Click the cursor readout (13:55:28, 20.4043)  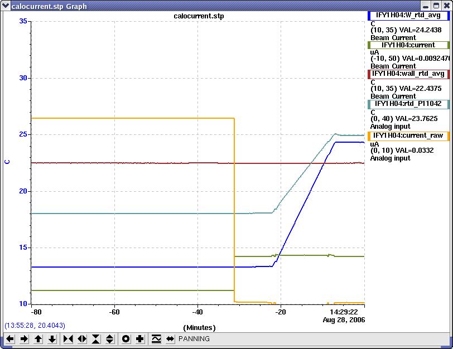coord(35,326)
